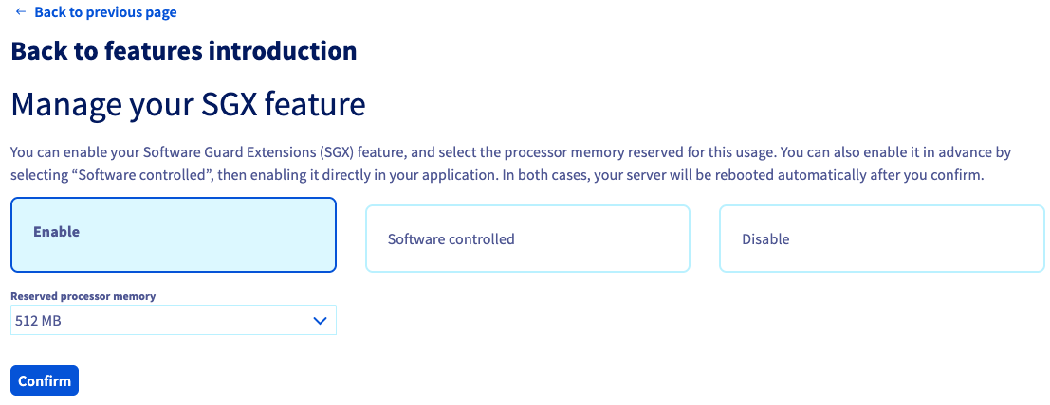
Task: Click the Reserved processor memory label
Action: (83, 296)
